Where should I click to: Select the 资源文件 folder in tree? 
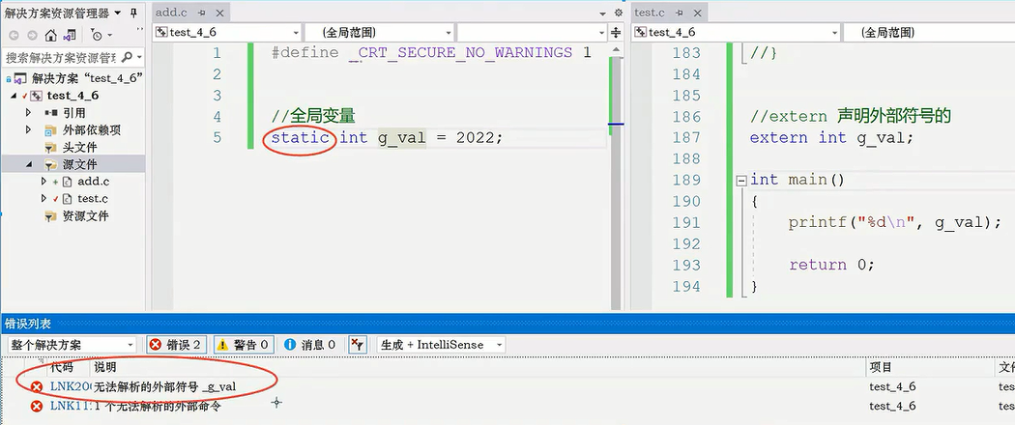point(85,216)
